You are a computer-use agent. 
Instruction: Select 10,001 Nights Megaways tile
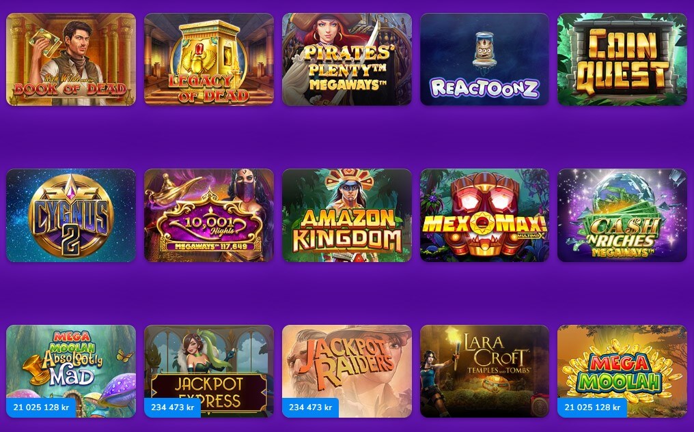point(209,216)
